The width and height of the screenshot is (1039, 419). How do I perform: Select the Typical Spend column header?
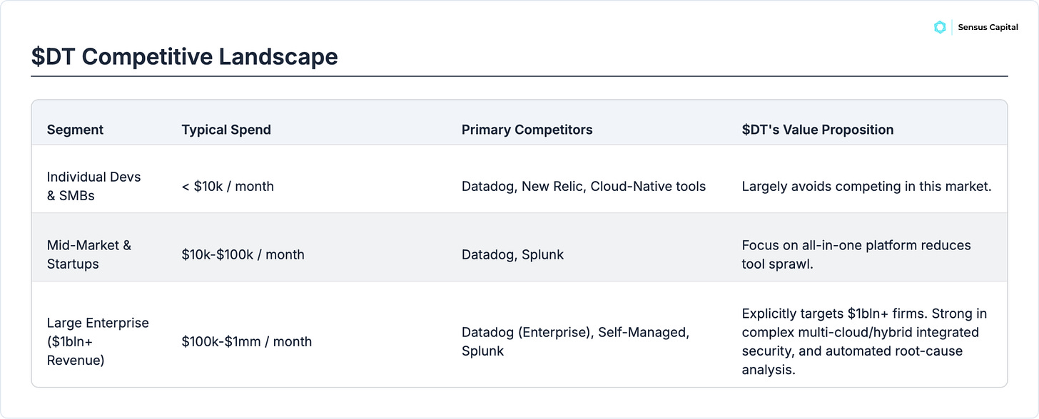point(226,130)
